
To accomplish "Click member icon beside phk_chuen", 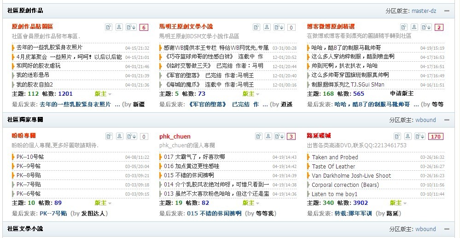I will (x=268, y=136).
